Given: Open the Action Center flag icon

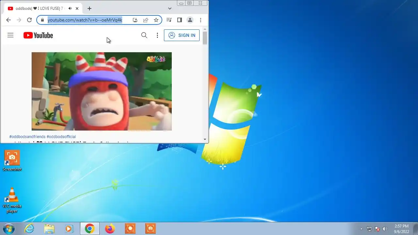Looking at the screenshot, I should point(377,229).
